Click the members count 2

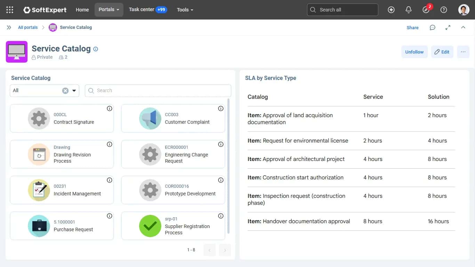[x=63, y=57]
